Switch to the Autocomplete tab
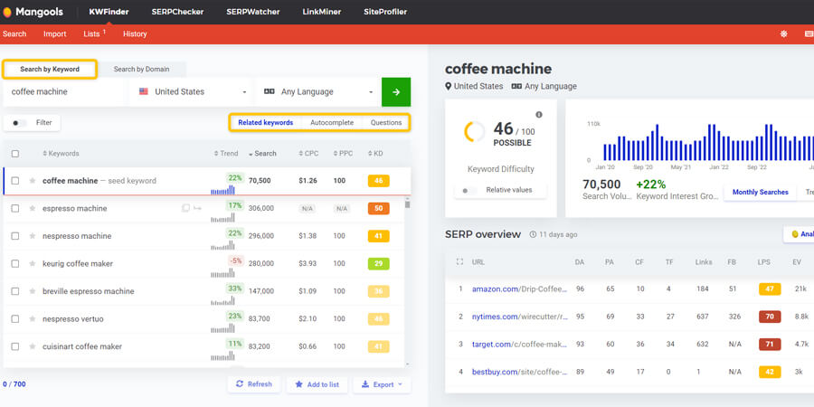This screenshot has width=814, height=407. coord(332,123)
